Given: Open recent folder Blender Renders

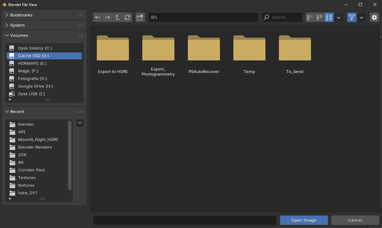Looking at the screenshot, I should coord(37,147).
